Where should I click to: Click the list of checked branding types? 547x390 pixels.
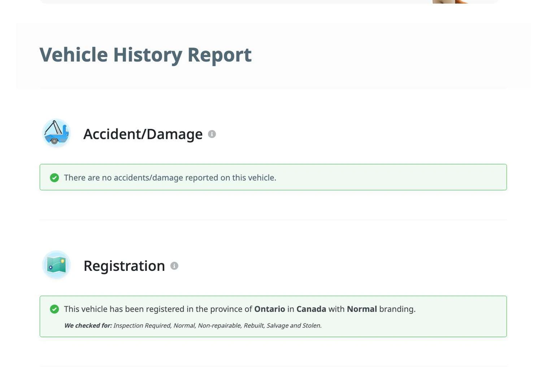[217, 325]
